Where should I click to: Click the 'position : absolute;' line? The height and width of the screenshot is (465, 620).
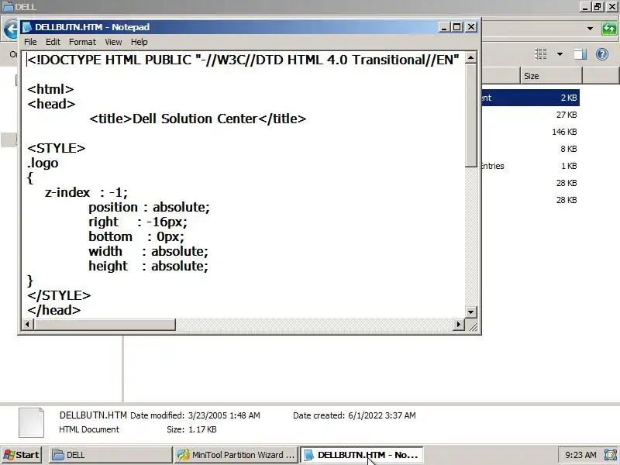pos(149,207)
